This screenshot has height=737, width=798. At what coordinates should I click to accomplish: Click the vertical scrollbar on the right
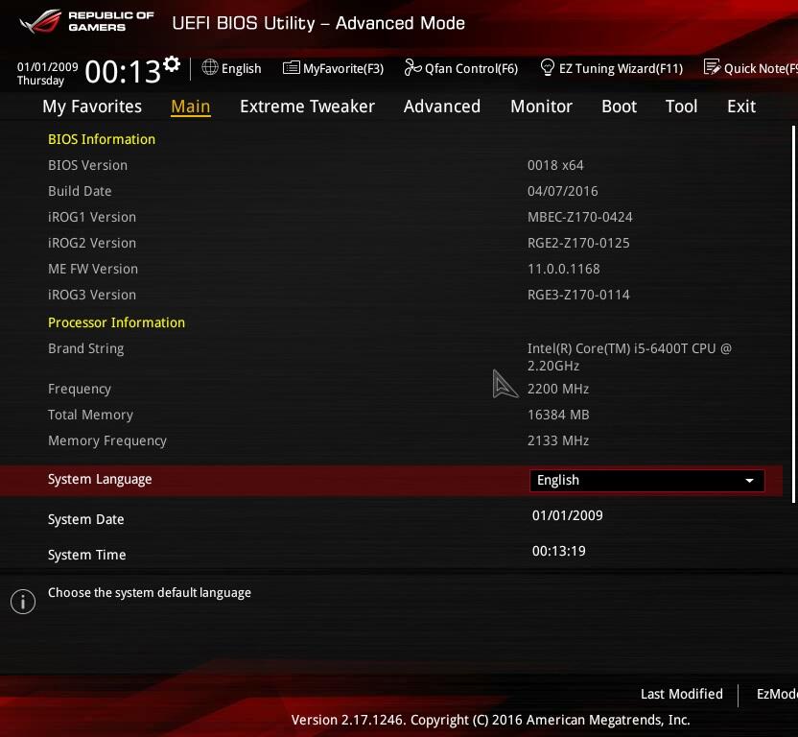pos(793,314)
